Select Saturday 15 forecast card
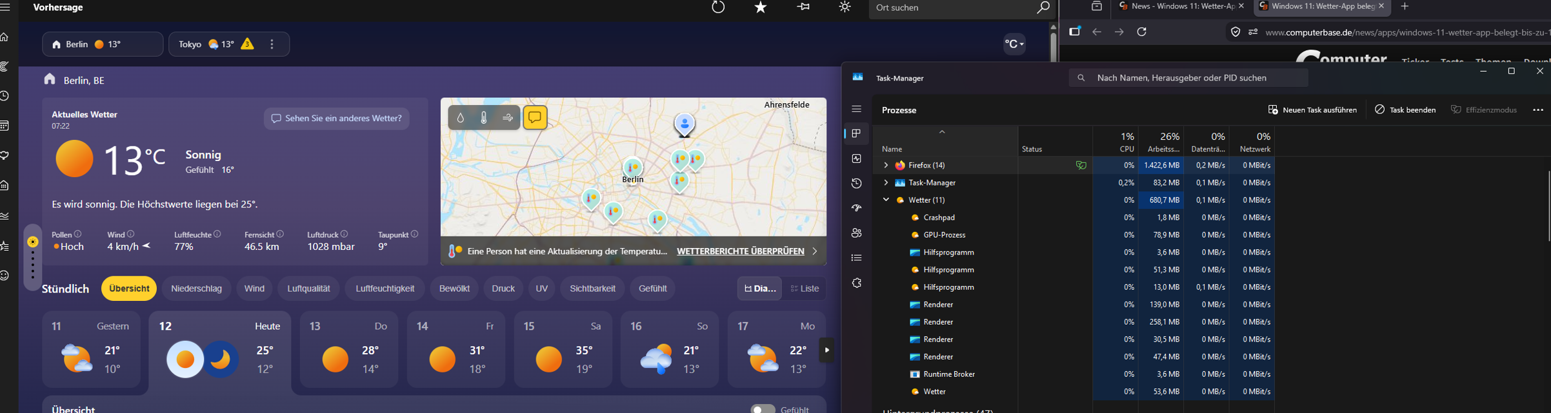Screen dimensions: 1551x413 563,351
